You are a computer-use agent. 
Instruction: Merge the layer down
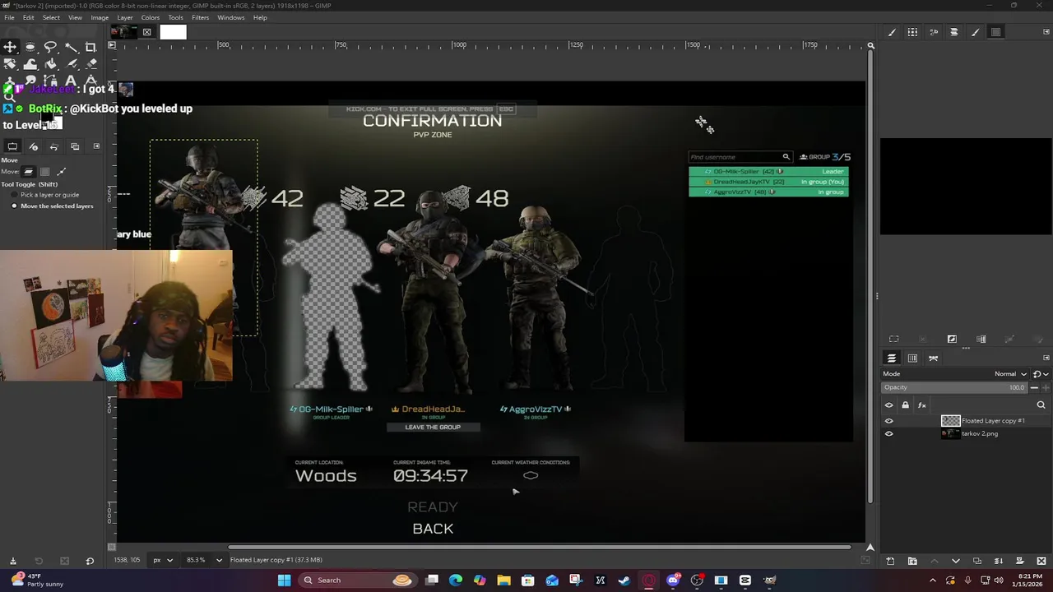coord(999,561)
